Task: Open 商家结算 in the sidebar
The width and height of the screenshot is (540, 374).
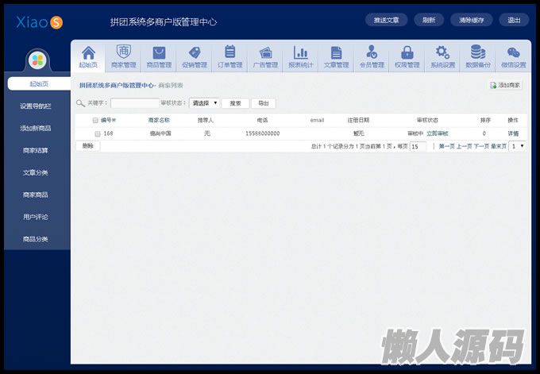Action: coord(36,151)
